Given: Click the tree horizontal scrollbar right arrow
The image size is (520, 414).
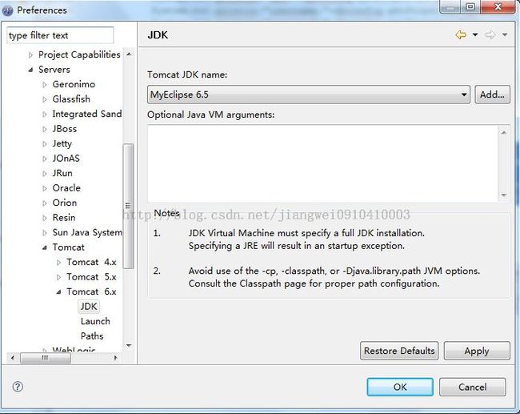Looking at the screenshot, I should pos(115,358).
